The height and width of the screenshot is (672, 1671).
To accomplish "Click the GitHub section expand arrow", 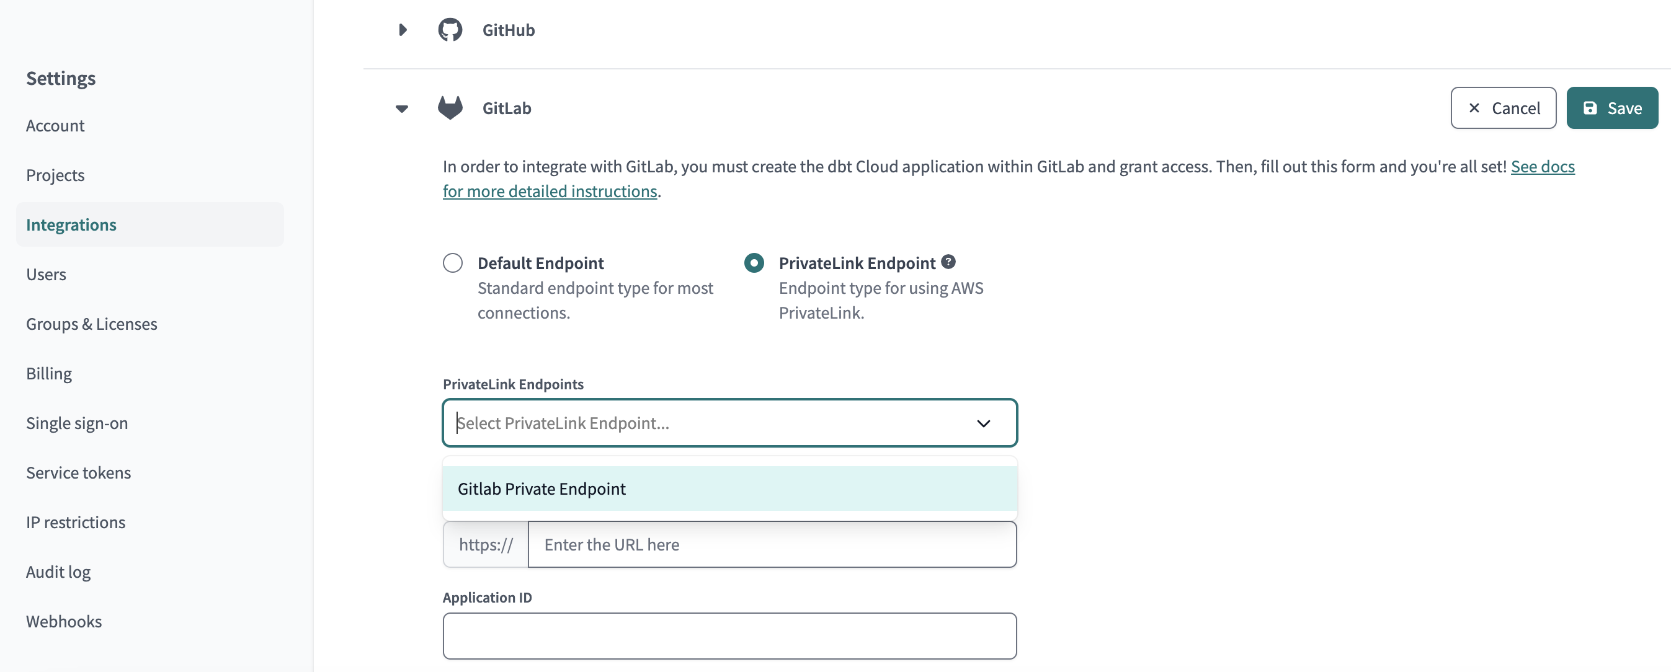I will point(402,29).
